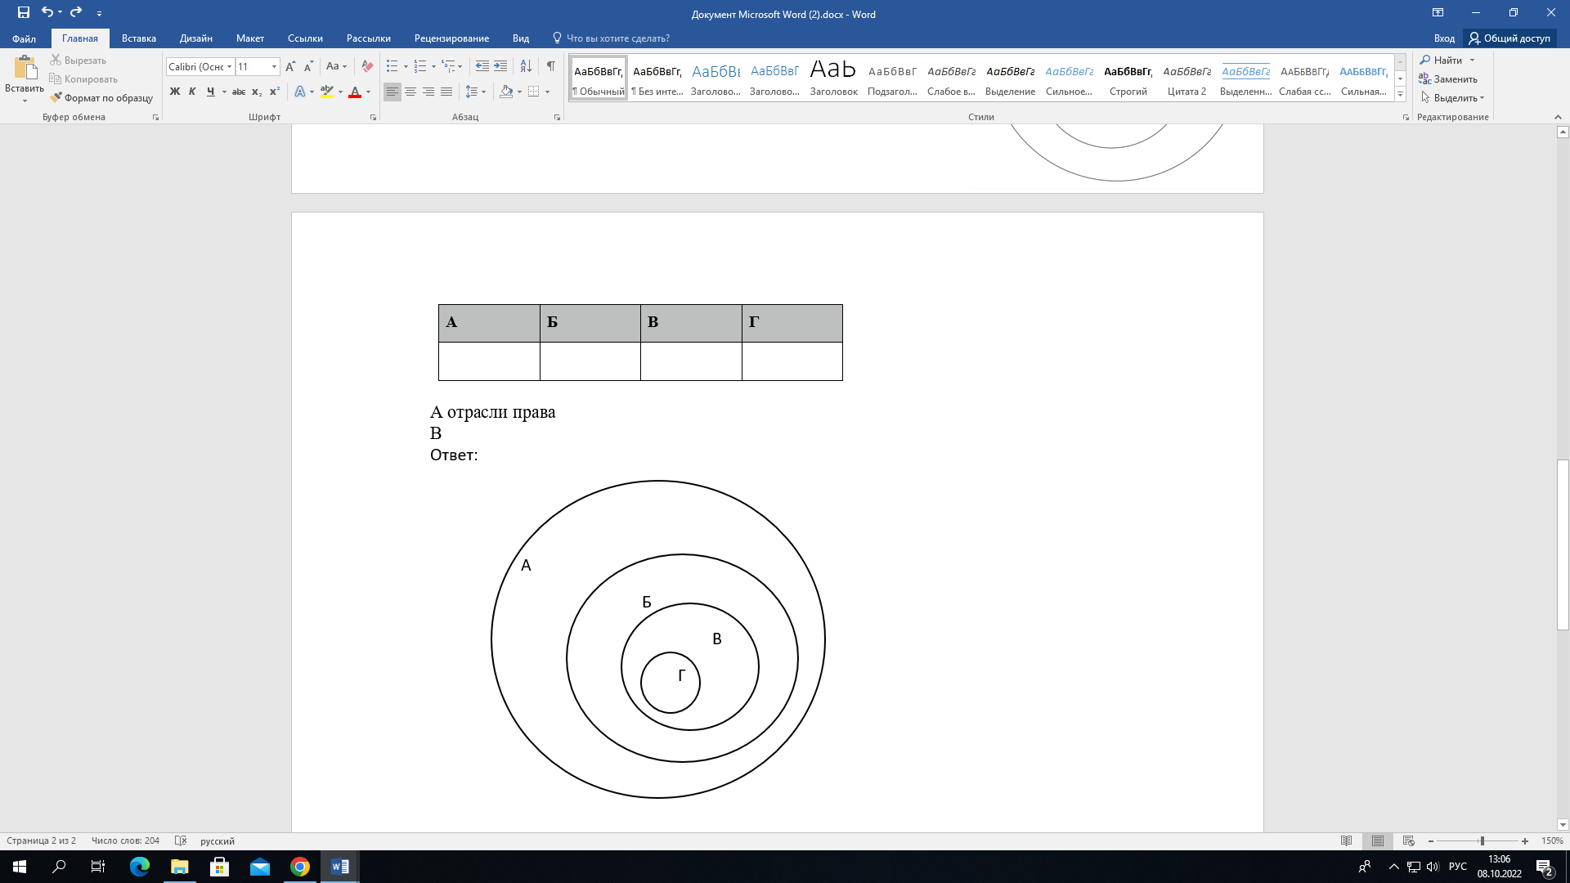The image size is (1570, 883).
Task: Toggle left text alignment
Action: pos(392,92)
